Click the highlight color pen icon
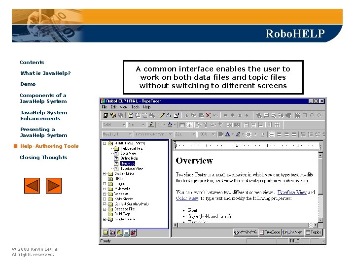The height and width of the screenshot is (266, 355). [x=238, y=134]
